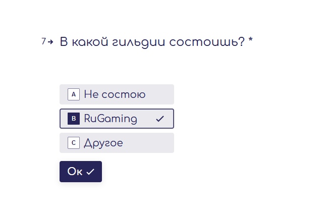Click the arrow icon beside question number 7
The image size is (324, 214).
[x=50, y=41]
